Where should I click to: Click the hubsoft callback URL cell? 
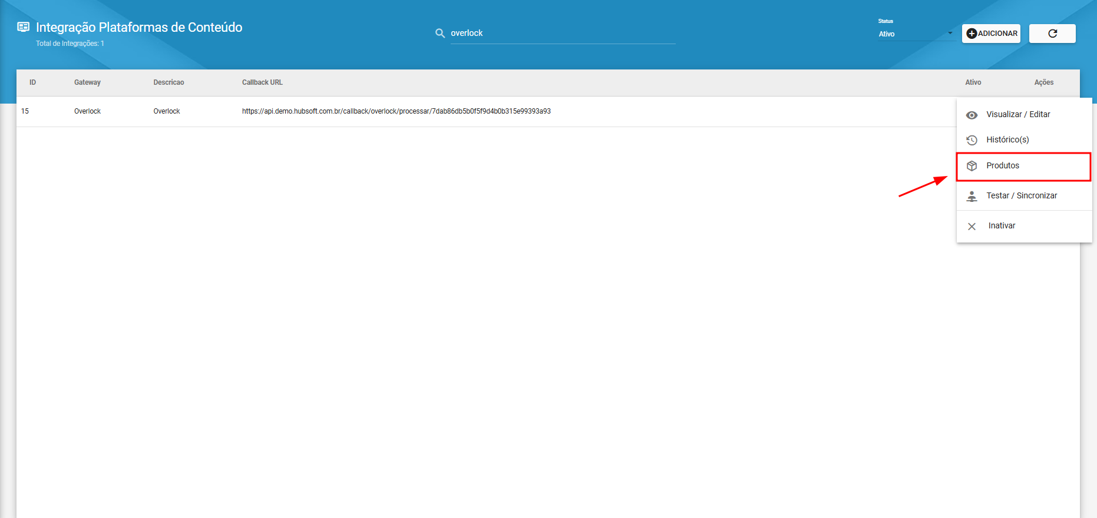coord(396,111)
